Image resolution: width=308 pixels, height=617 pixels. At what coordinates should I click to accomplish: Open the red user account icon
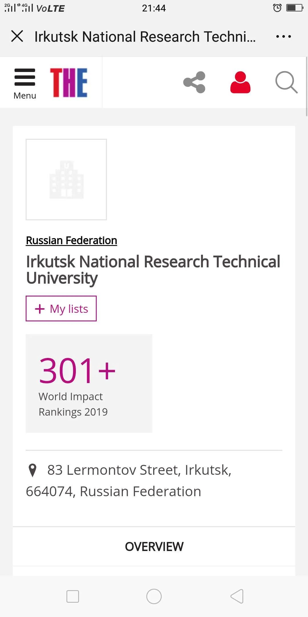[240, 82]
